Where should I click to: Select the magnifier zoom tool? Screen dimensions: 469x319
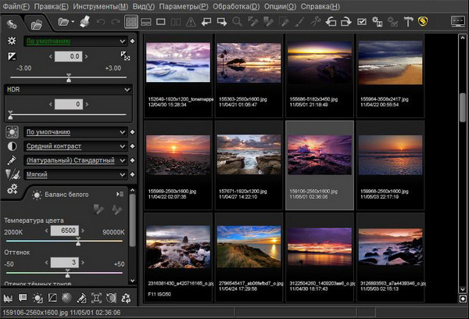pyautogui.click(x=237, y=22)
